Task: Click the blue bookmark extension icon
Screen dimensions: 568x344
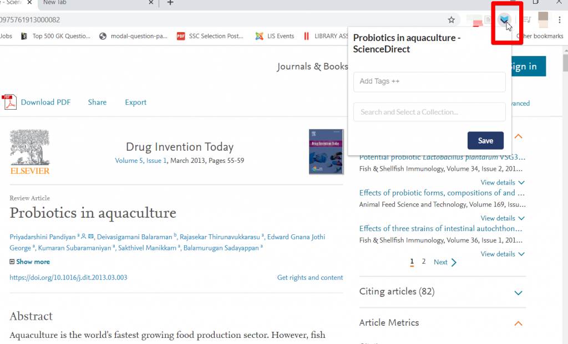Action: (x=504, y=19)
